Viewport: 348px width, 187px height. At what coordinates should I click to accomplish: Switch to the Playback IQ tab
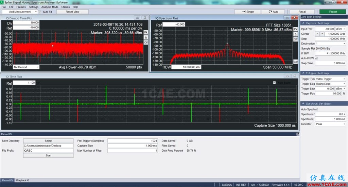point(23,180)
